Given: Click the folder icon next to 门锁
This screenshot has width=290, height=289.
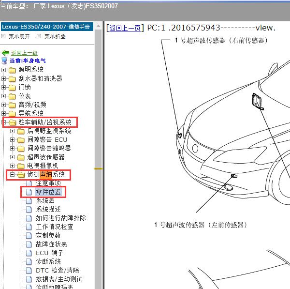Looking at the screenshot, I should 12,88.
